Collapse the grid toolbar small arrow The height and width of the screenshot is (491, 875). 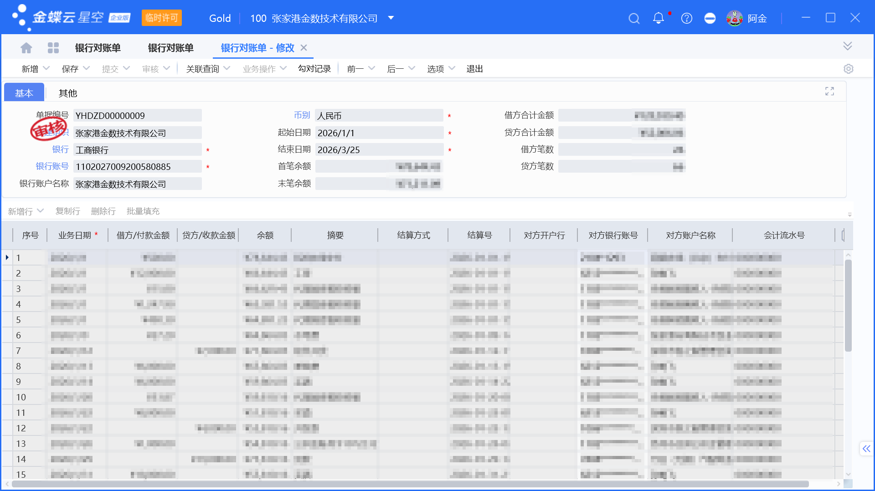coord(849,215)
